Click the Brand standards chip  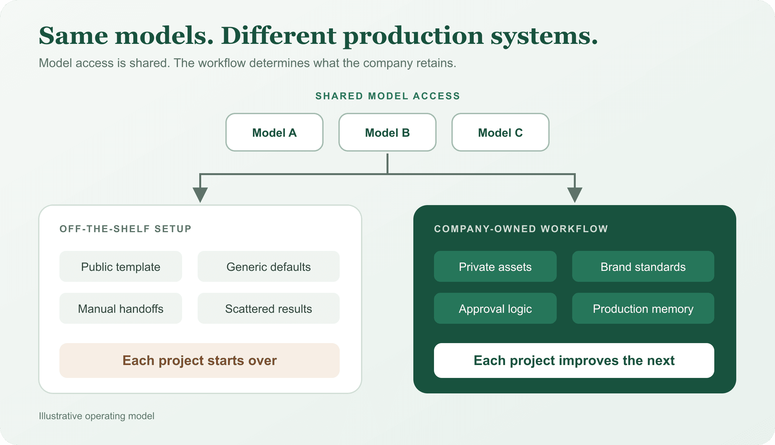(x=643, y=266)
